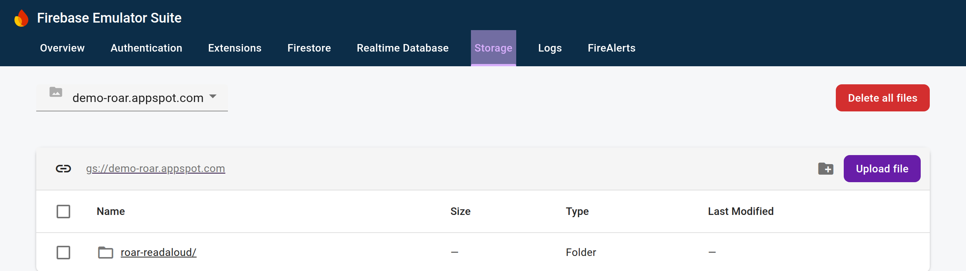Click the Firebase flame logo
966x271 pixels.
(22, 18)
